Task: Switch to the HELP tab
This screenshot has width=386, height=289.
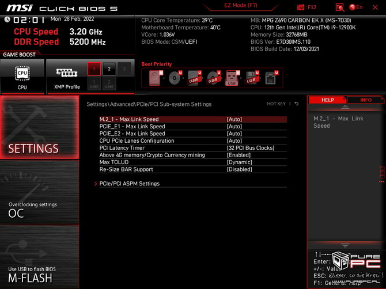Action: 327,100
